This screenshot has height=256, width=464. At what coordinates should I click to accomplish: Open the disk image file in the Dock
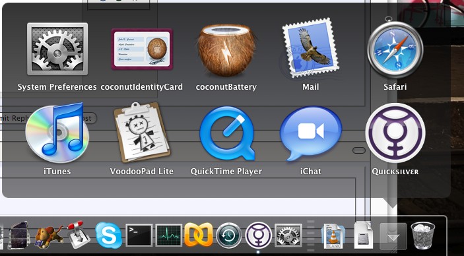point(364,236)
